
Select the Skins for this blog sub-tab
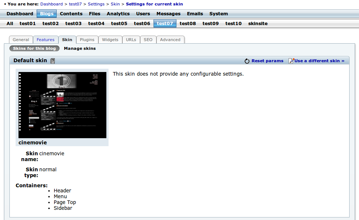click(x=34, y=48)
